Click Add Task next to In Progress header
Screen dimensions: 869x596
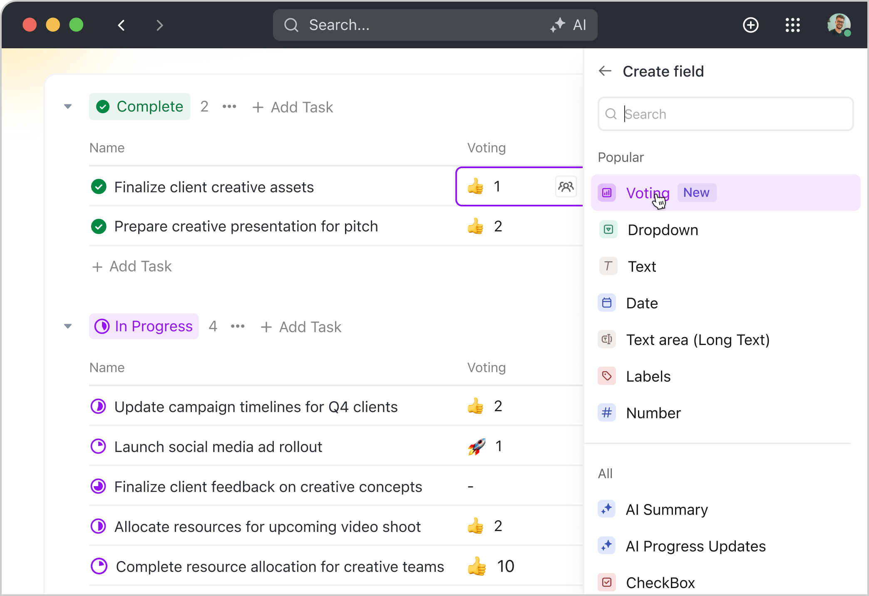coord(301,327)
